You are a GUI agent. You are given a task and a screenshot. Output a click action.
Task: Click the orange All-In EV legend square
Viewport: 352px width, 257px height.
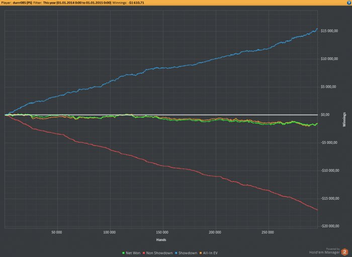(x=201, y=253)
